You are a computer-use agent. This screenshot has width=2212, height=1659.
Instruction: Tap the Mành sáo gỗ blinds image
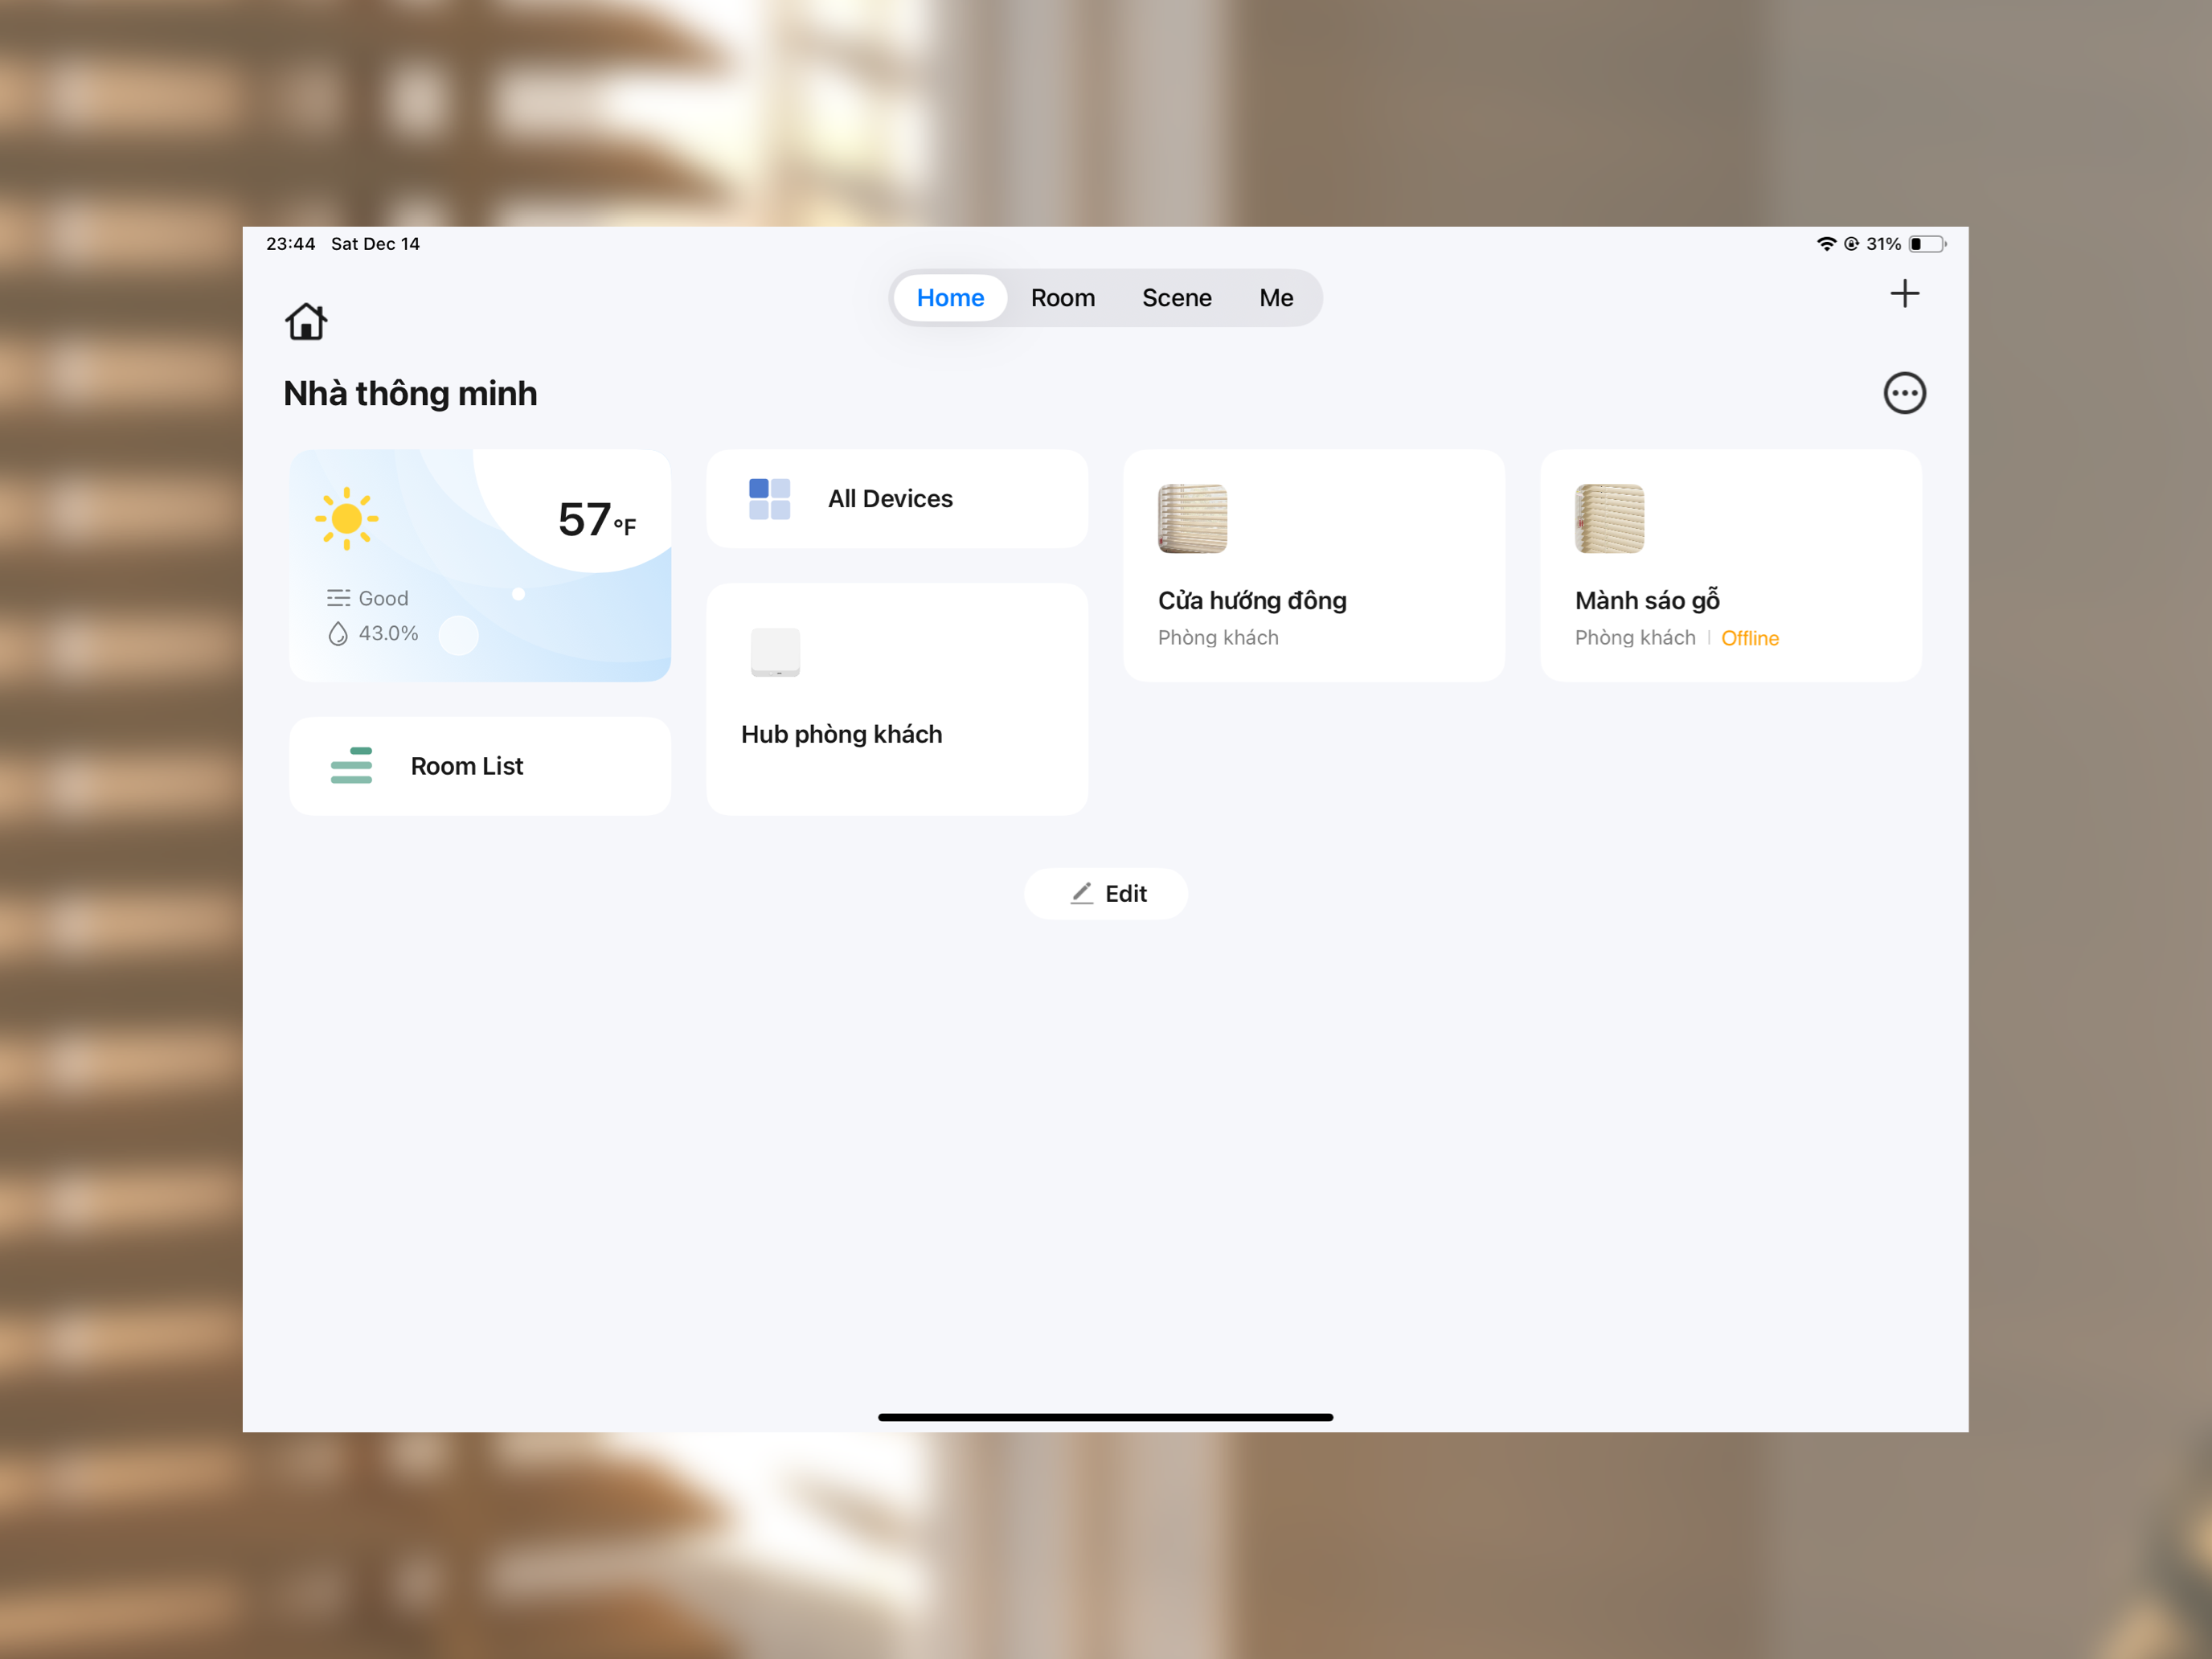coord(1609,518)
